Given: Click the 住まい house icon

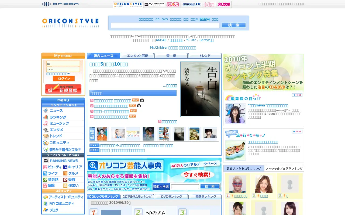Looking at the screenshot, I should pyautogui.click(x=65, y=185).
